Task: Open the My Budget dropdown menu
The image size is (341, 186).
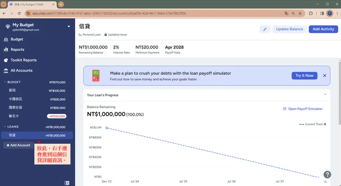Action: tap(69, 26)
